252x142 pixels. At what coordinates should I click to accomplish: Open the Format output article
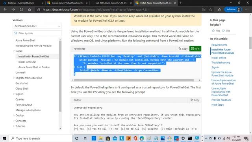(24, 105)
